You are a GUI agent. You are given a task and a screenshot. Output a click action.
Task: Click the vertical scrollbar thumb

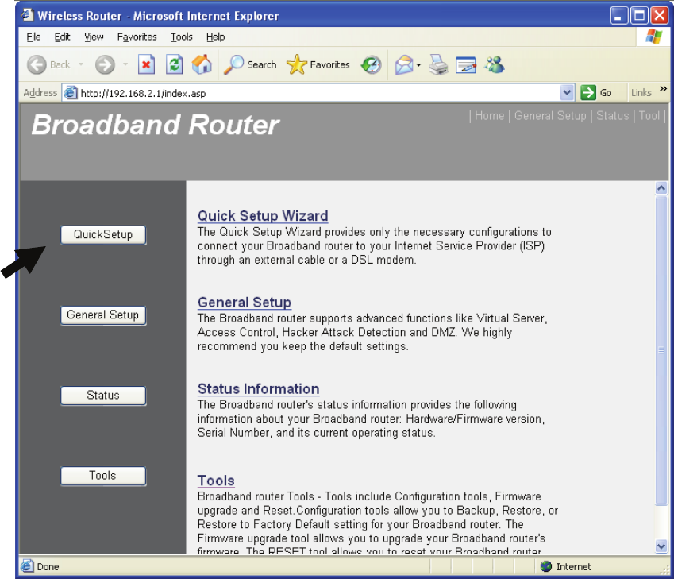(661, 349)
